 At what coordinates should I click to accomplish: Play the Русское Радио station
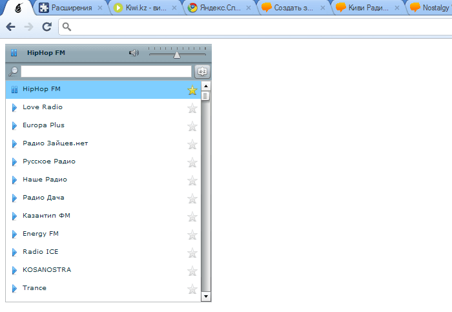pyautogui.click(x=14, y=161)
